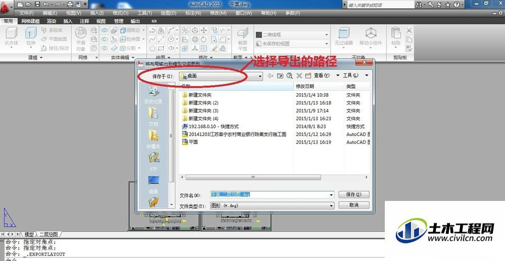Click the binoculars search icon in title bar

pyautogui.click(x=419, y=5)
